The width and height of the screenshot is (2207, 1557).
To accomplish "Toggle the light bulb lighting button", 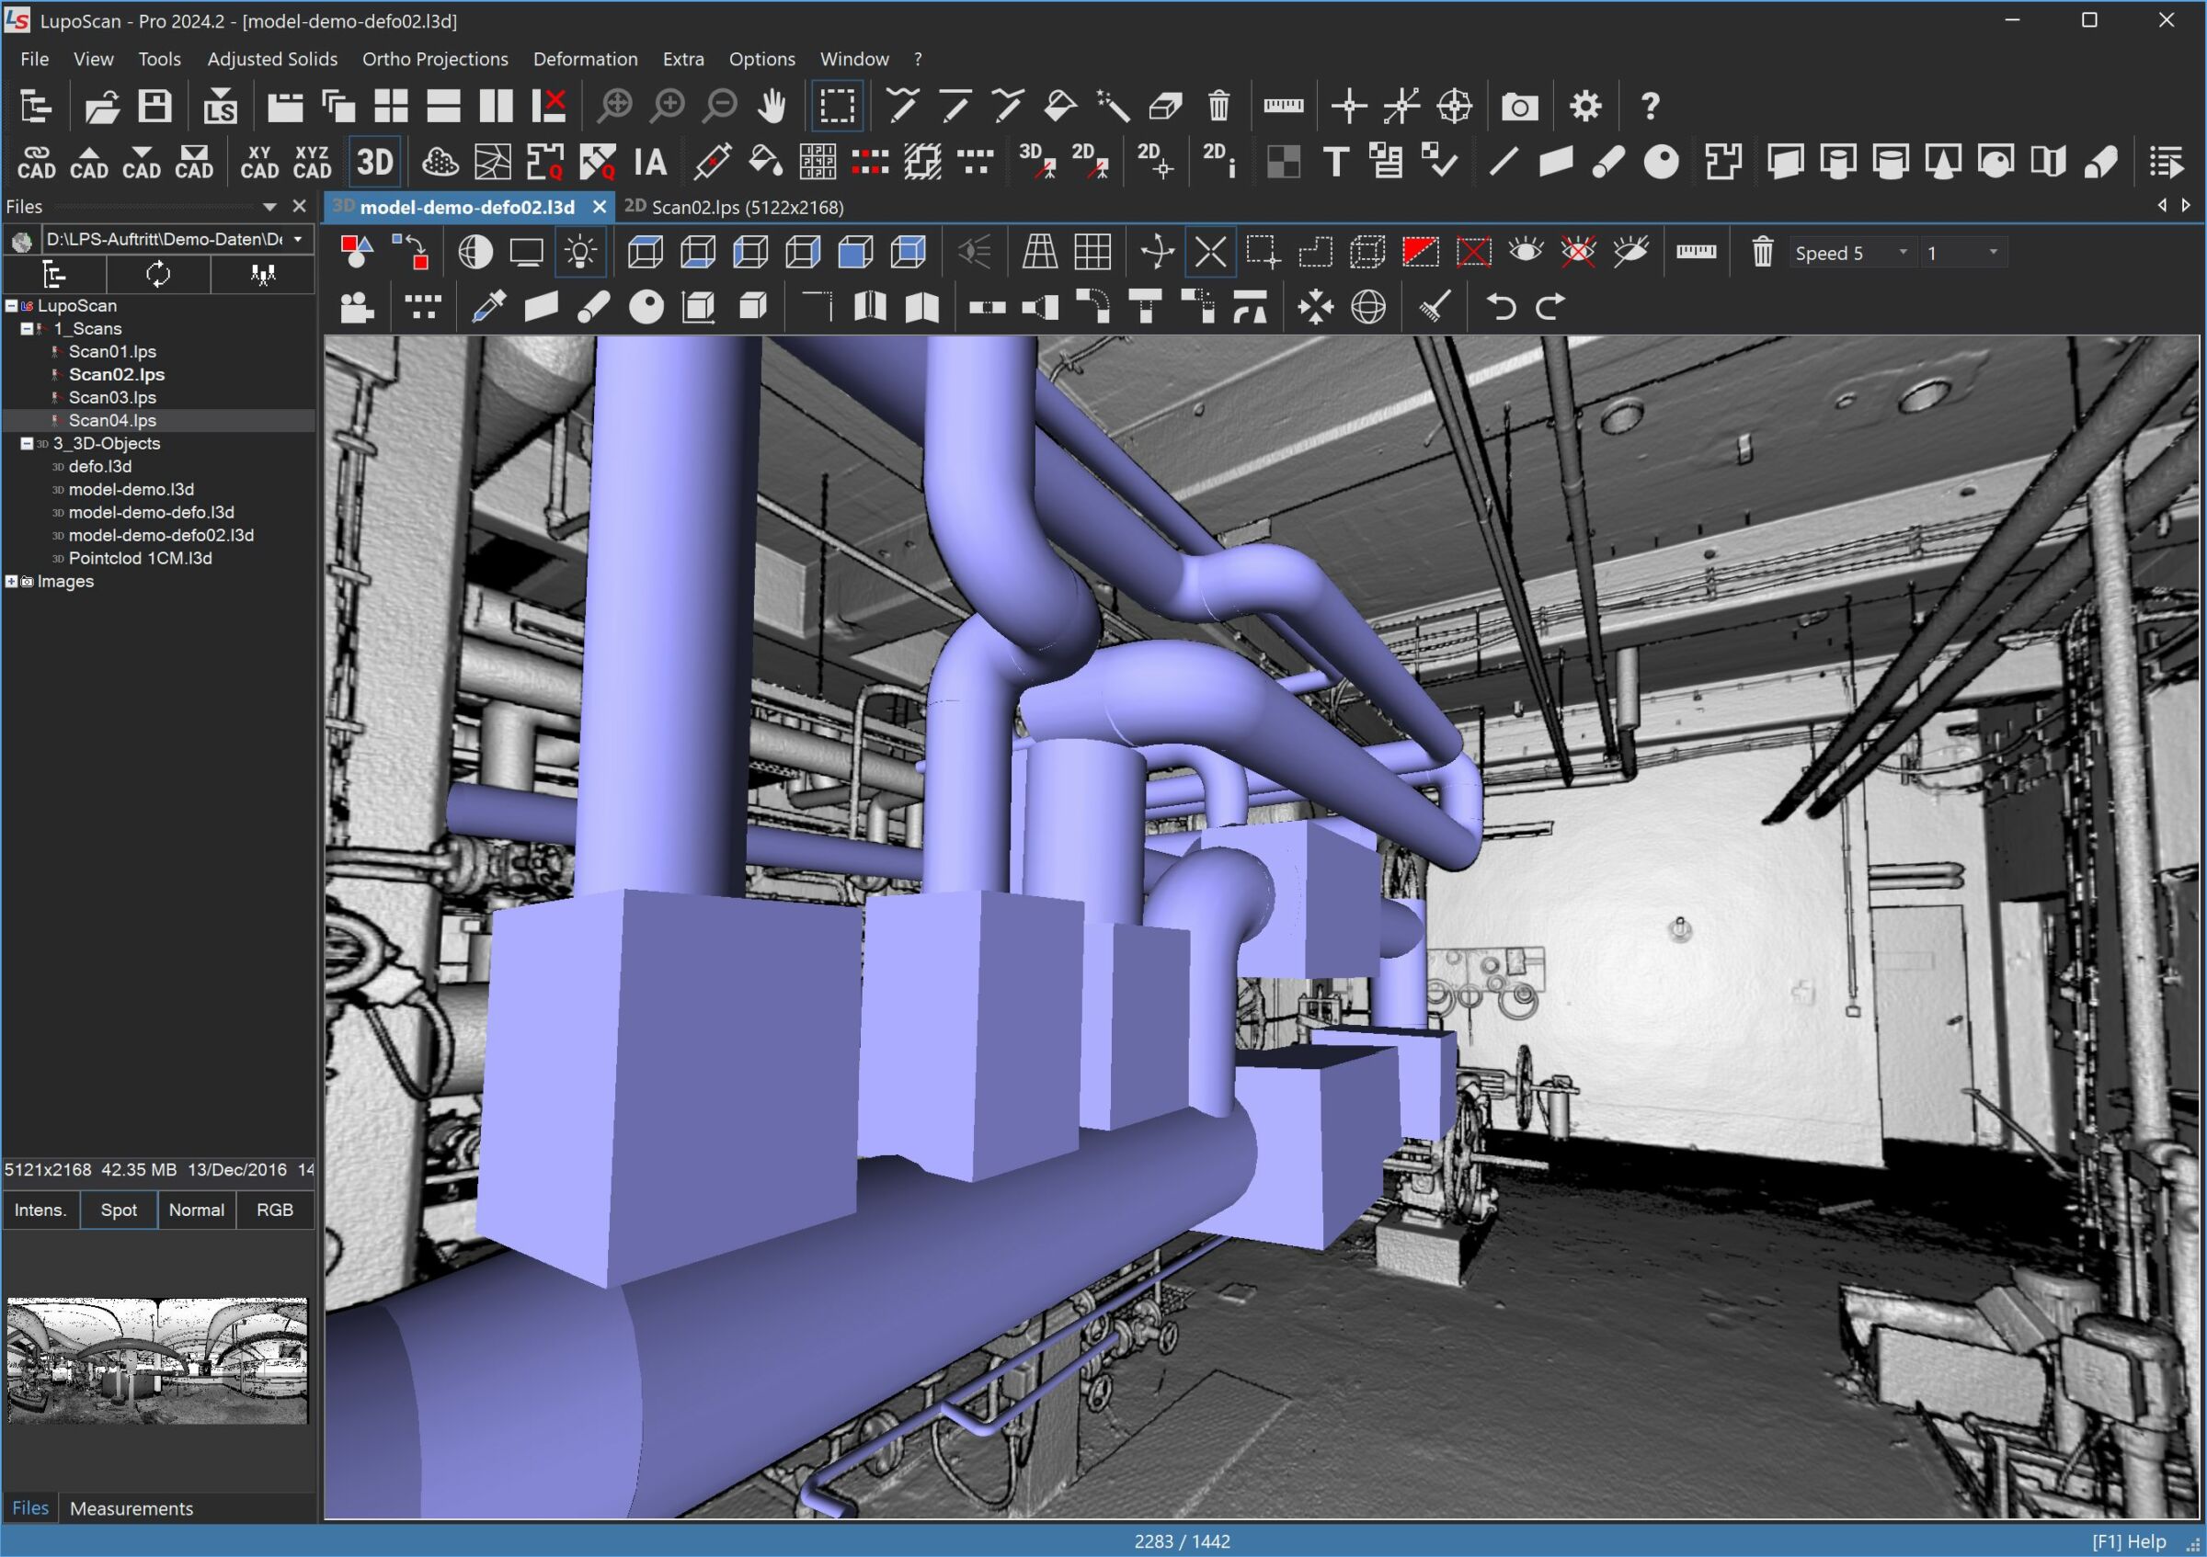I will (x=579, y=253).
